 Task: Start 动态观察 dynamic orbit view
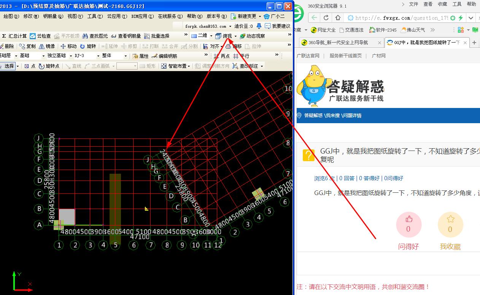pos(252,36)
